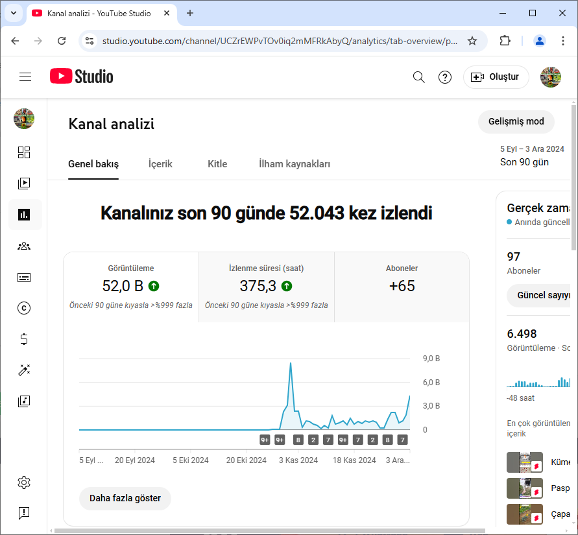Expand the browser tab search chevron
The width and height of the screenshot is (578, 535).
click(14, 13)
